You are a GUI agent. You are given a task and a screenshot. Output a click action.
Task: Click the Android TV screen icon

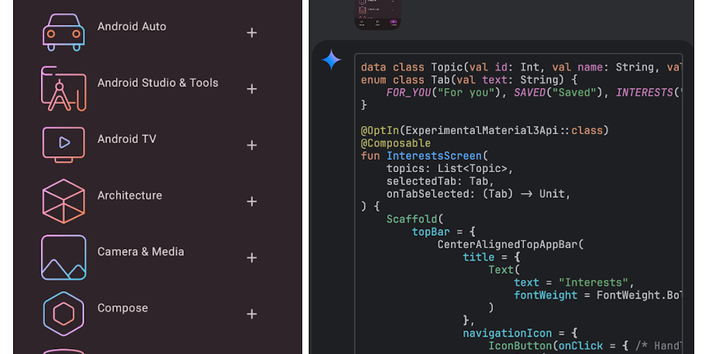[x=64, y=145]
